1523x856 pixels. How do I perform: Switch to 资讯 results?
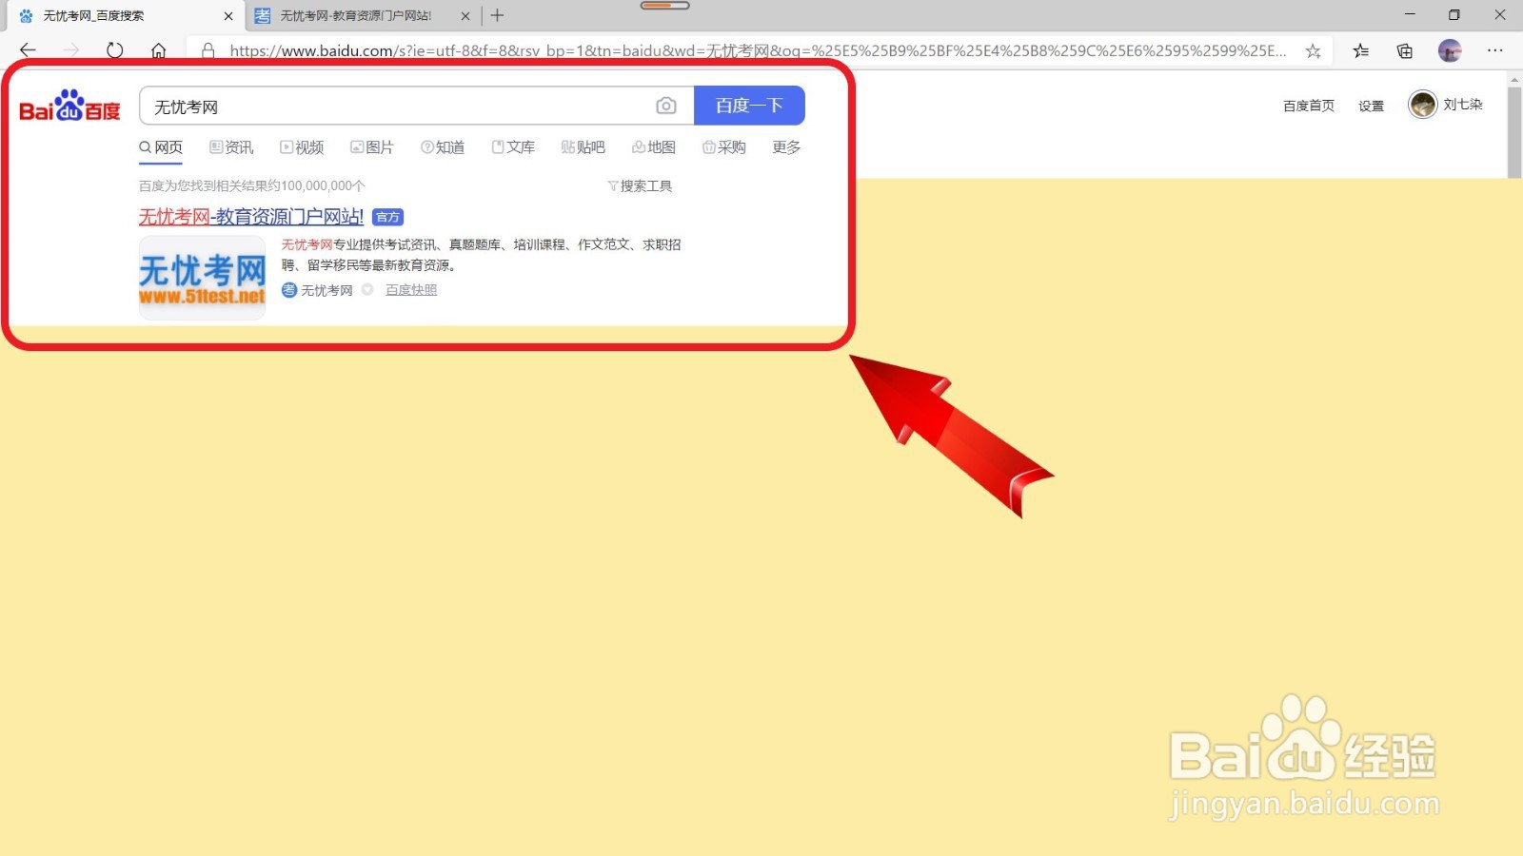[x=231, y=147]
